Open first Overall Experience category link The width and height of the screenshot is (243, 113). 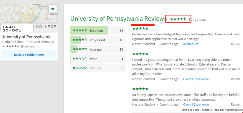[196, 79]
